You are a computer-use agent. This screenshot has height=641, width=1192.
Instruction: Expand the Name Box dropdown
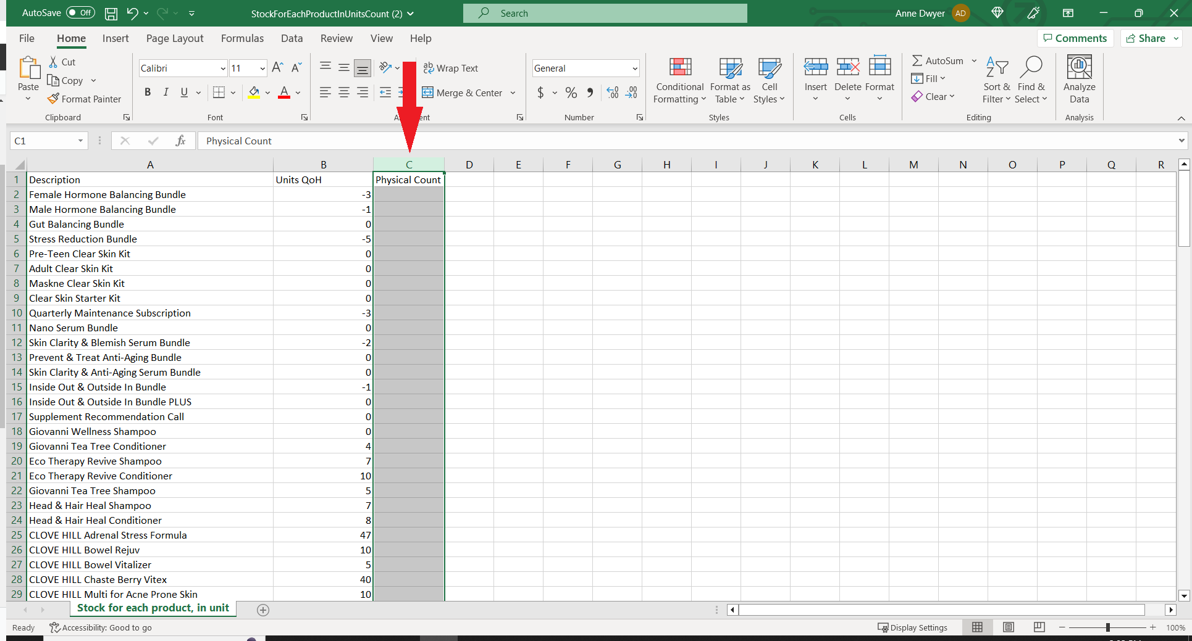pyautogui.click(x=80, y=141)
